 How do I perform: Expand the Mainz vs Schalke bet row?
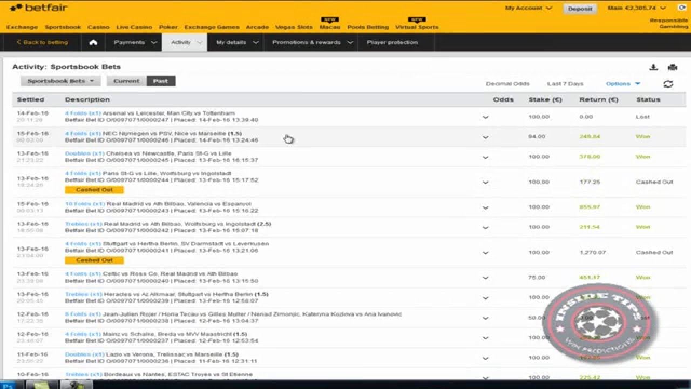[485, 338]
